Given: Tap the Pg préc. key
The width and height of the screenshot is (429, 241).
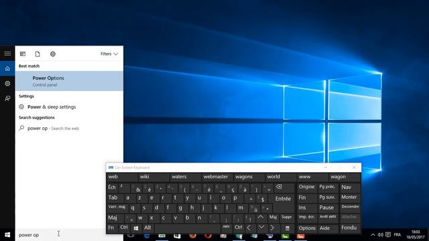Looking at the screenshot, I should point(328,187).
